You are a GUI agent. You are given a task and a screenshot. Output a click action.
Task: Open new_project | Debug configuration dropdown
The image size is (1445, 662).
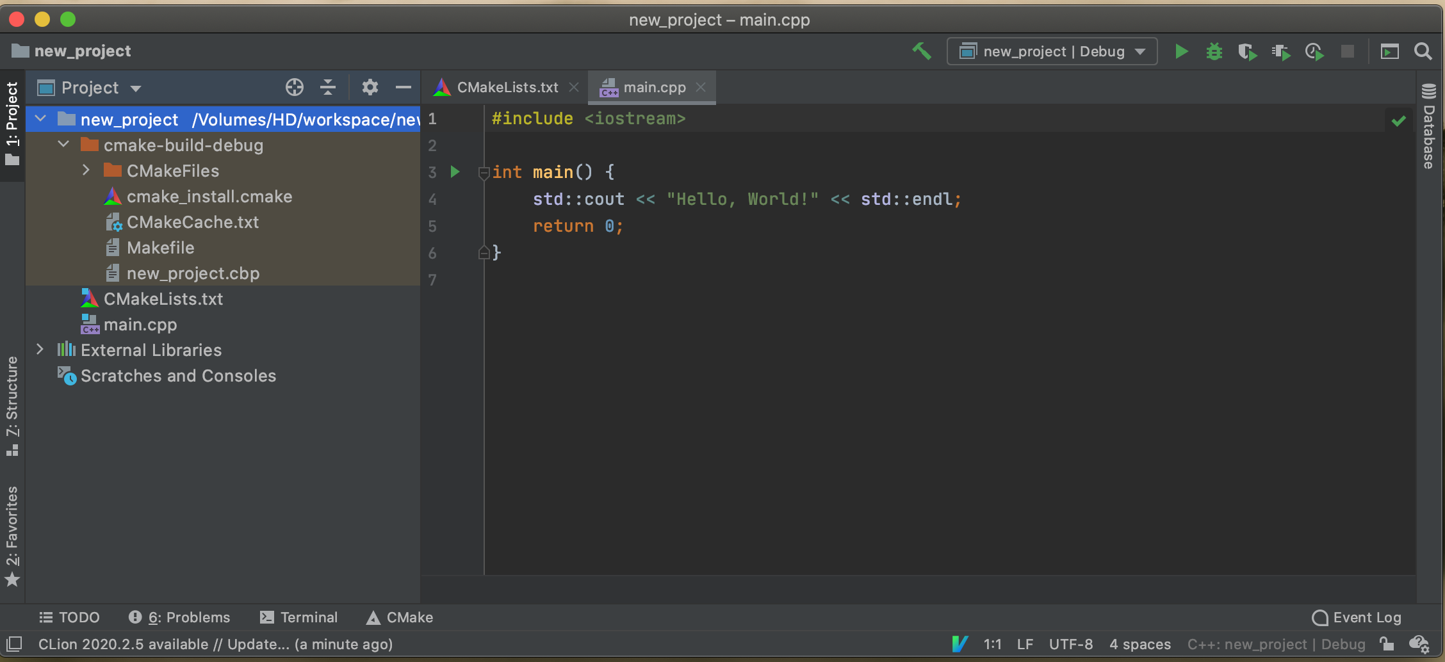pyautogui.click(x=1052, y=51)
